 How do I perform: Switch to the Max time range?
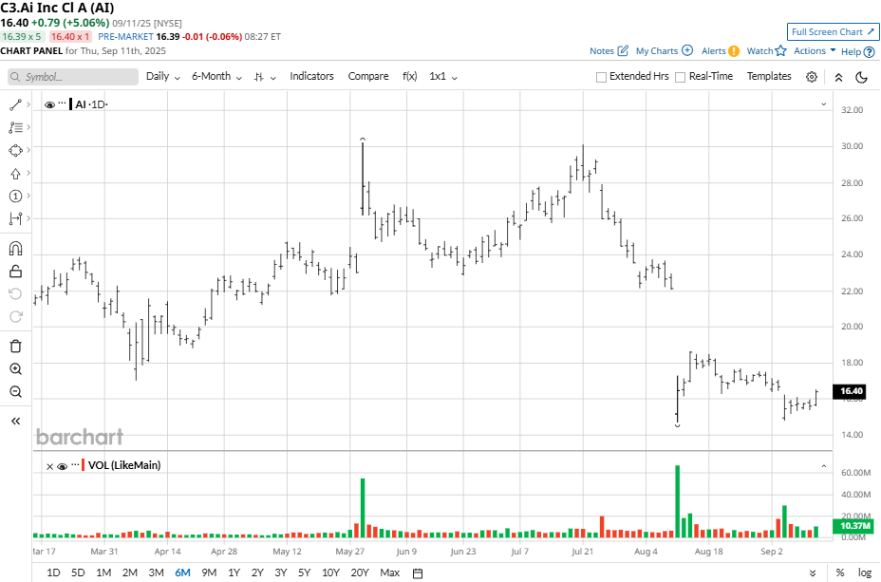pos(390,573)
